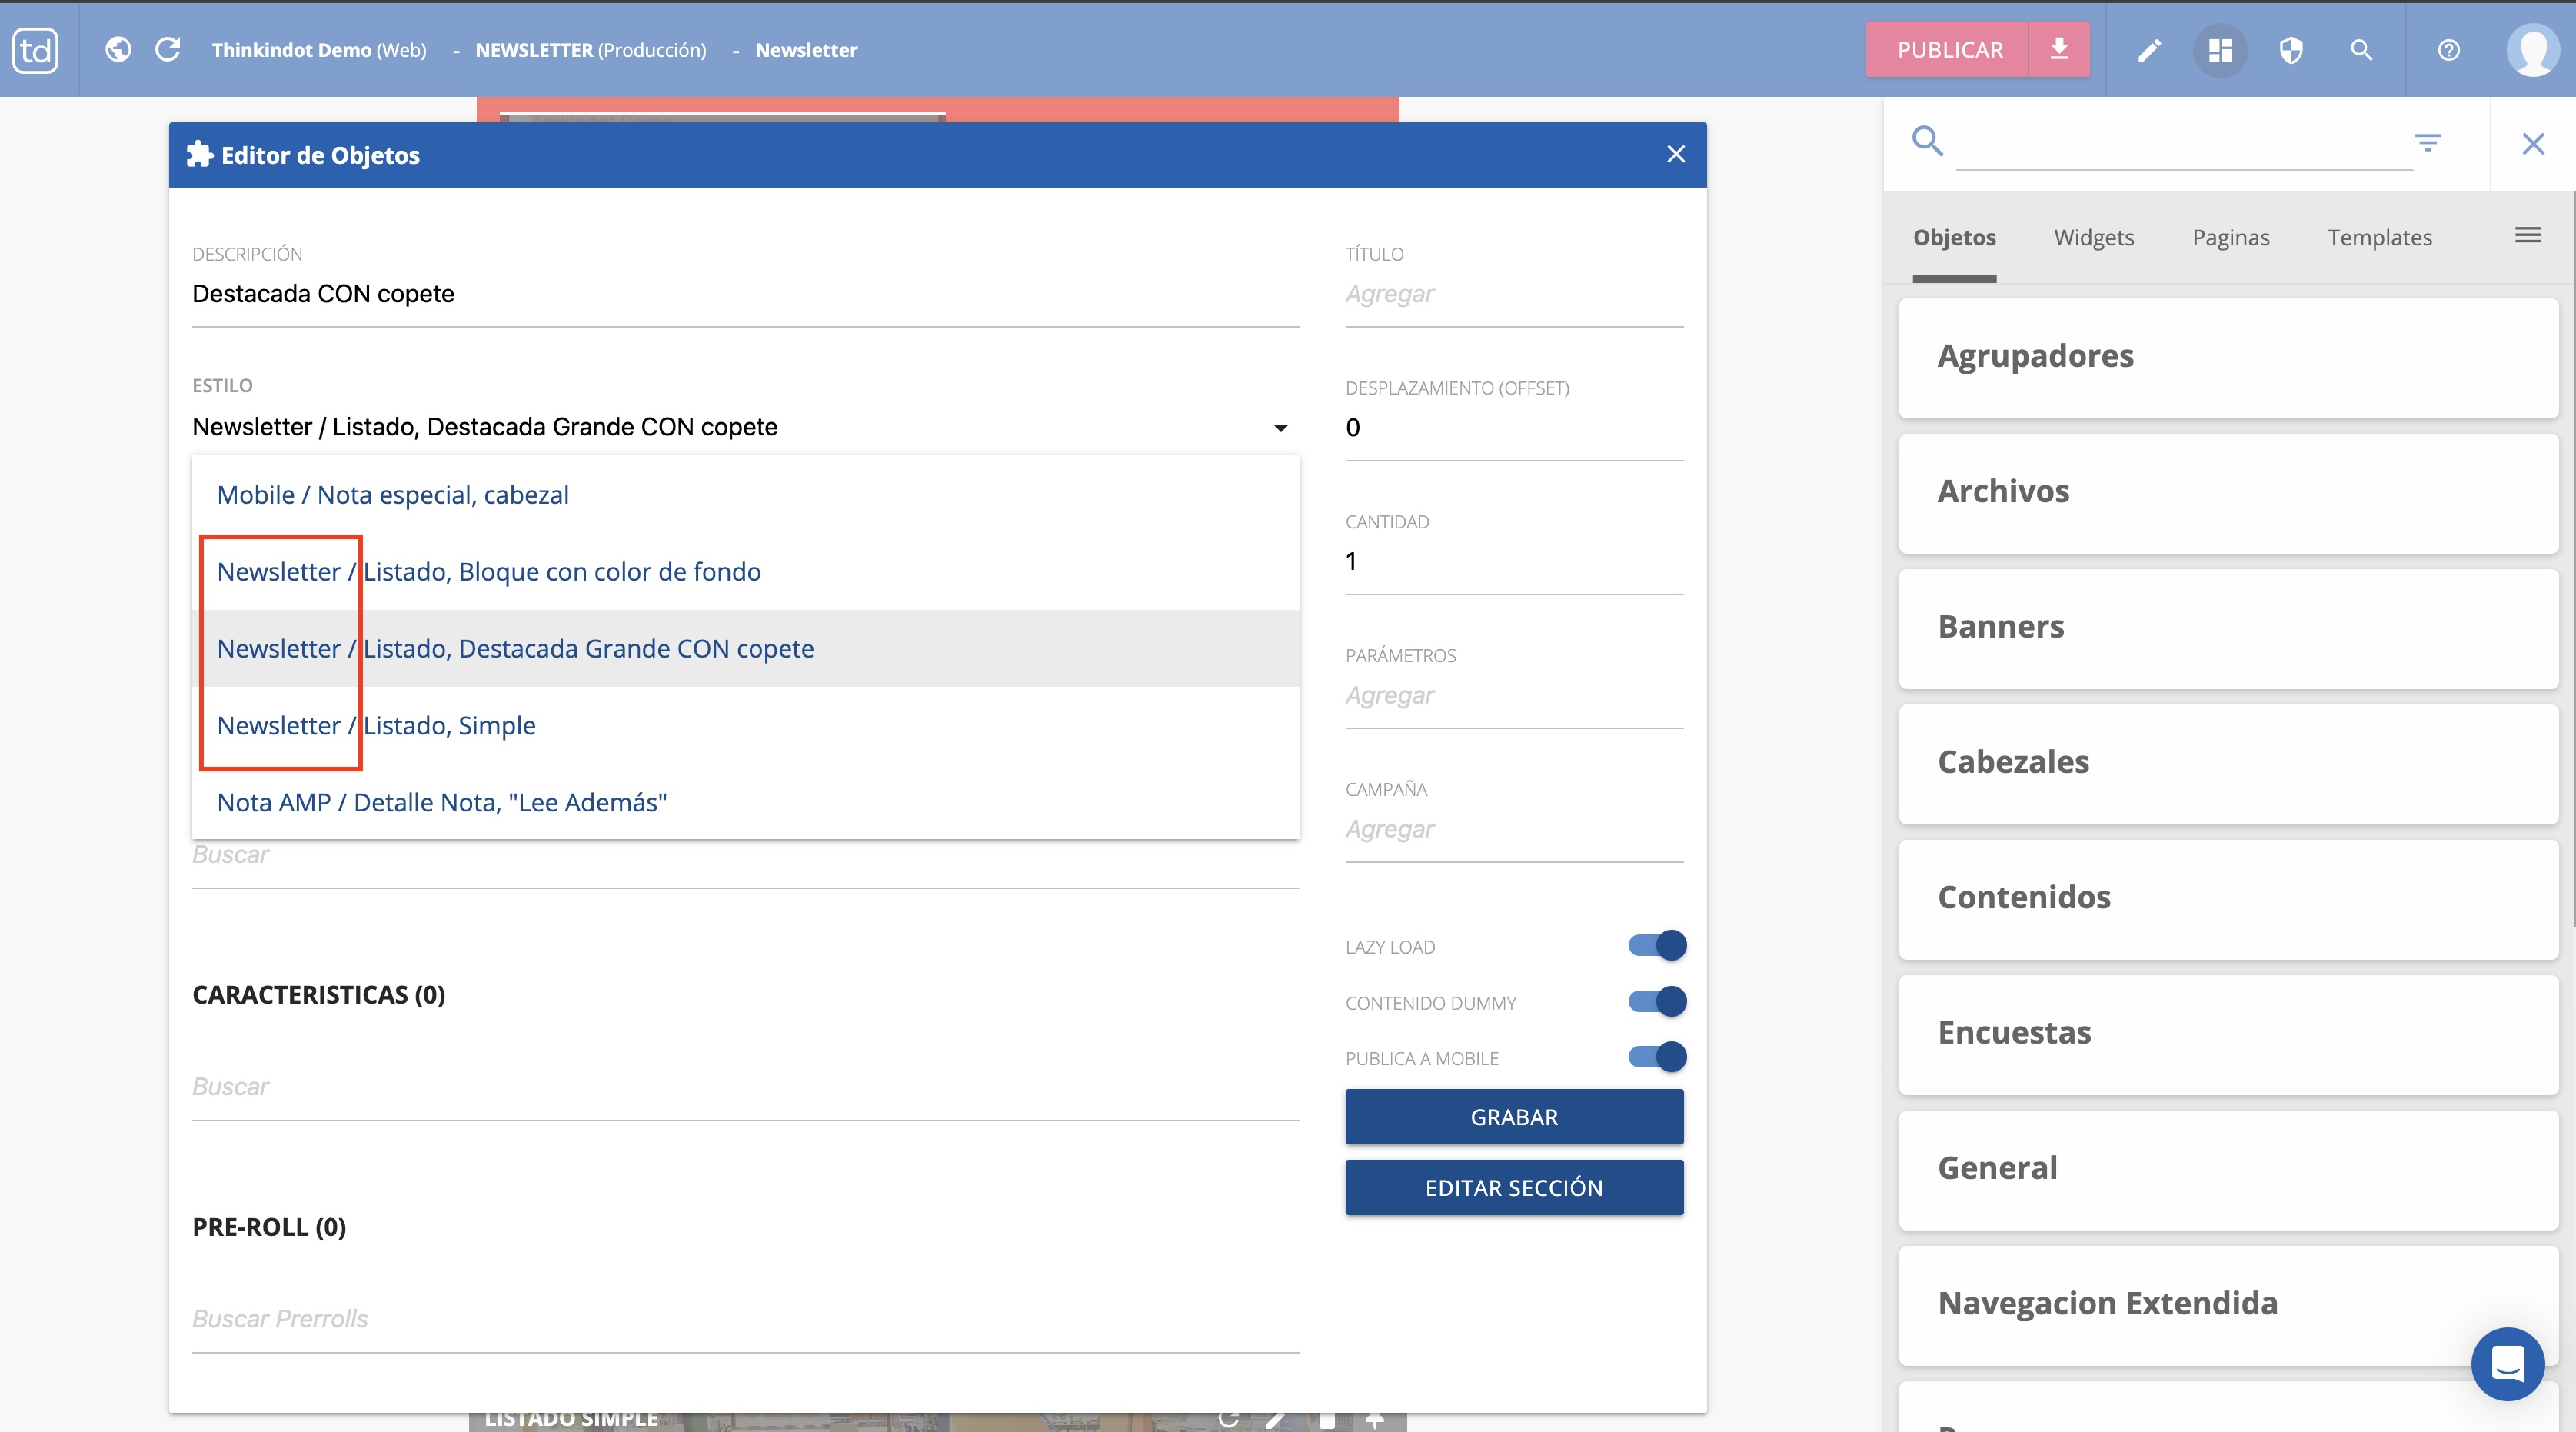Collapse the Estilo dropdown arrow

click(x=1280, y=428)
